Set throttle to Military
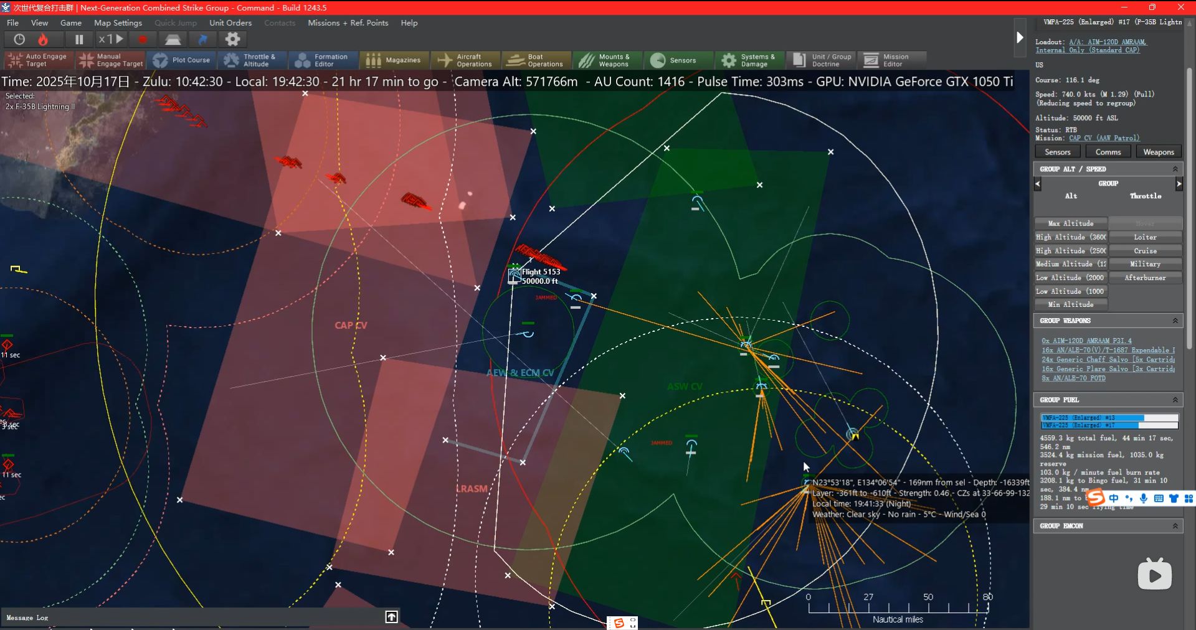Screen dimensions: 1196x630 pyautogui.click(x=1145, y=264)
